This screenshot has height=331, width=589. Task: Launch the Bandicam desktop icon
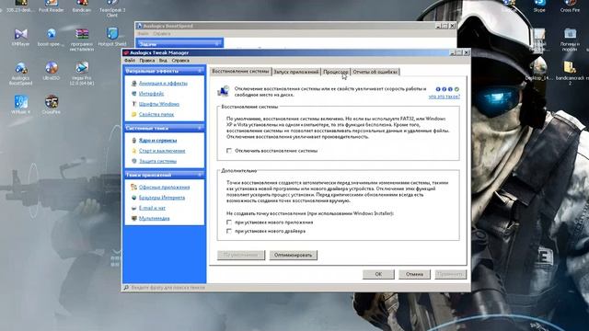[82, 6]
